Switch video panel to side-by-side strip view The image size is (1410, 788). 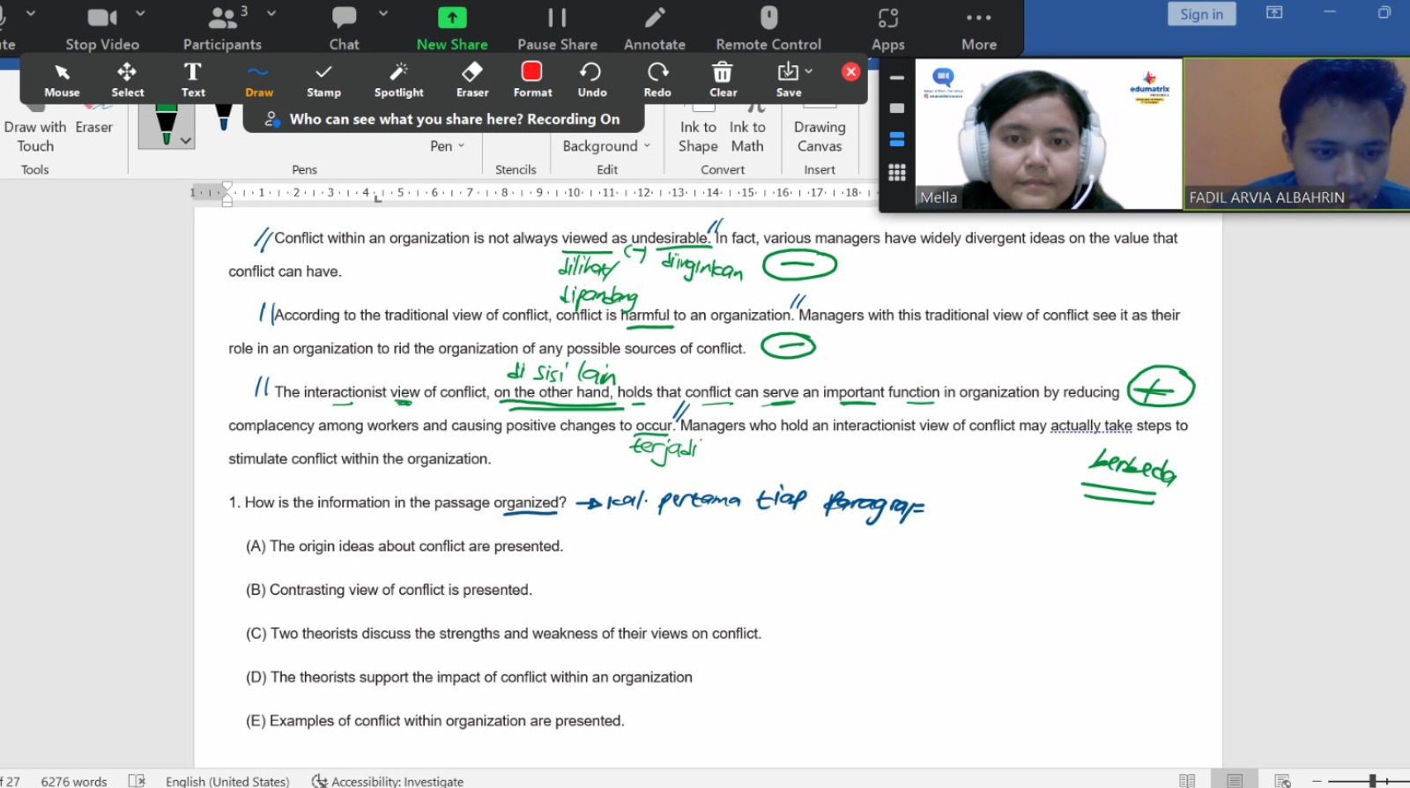click(x=897, y=139)
